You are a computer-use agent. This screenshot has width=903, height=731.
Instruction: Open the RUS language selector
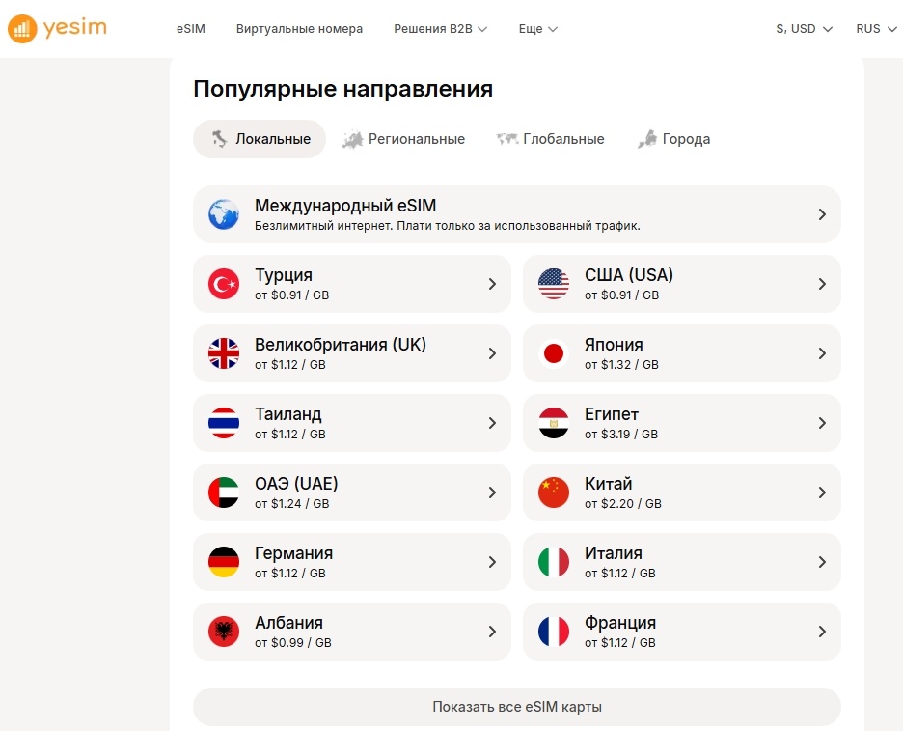pyautogui.click(x=877, y=29)
